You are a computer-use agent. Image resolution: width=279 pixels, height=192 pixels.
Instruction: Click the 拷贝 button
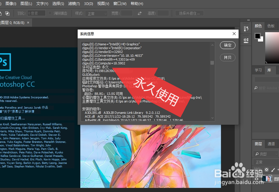pyautogui.click(x=228, y=57)
